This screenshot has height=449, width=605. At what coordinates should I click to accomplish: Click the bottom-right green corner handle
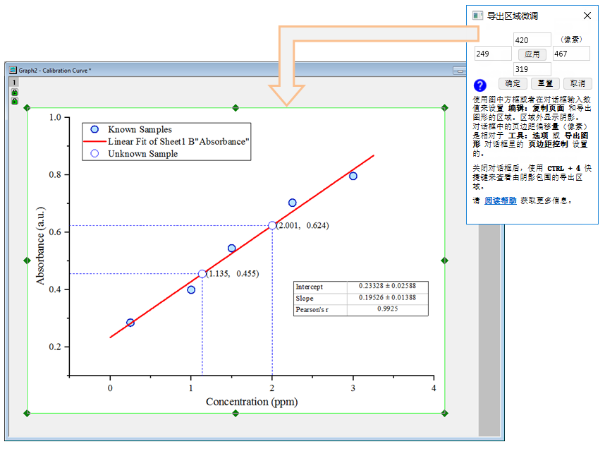click(444, 413)
